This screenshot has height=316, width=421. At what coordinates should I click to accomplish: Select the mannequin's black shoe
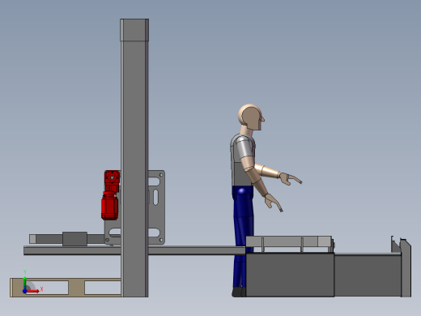(x=239, y=292)
